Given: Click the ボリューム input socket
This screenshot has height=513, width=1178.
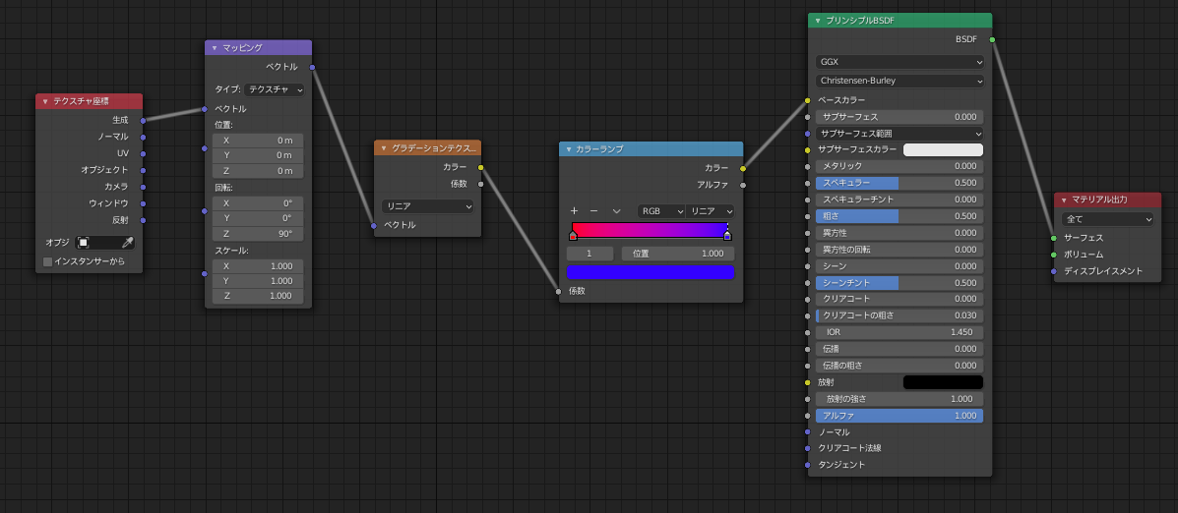Looking at the screenshot, I should click(x=1054, y=255).
